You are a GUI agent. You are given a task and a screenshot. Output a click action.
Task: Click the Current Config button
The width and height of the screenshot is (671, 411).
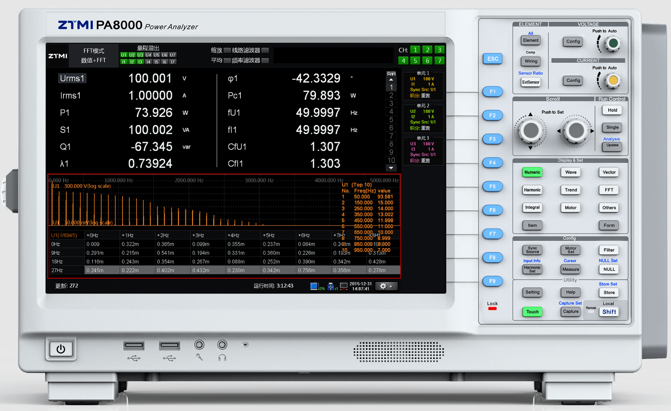[x=573, y=81]
